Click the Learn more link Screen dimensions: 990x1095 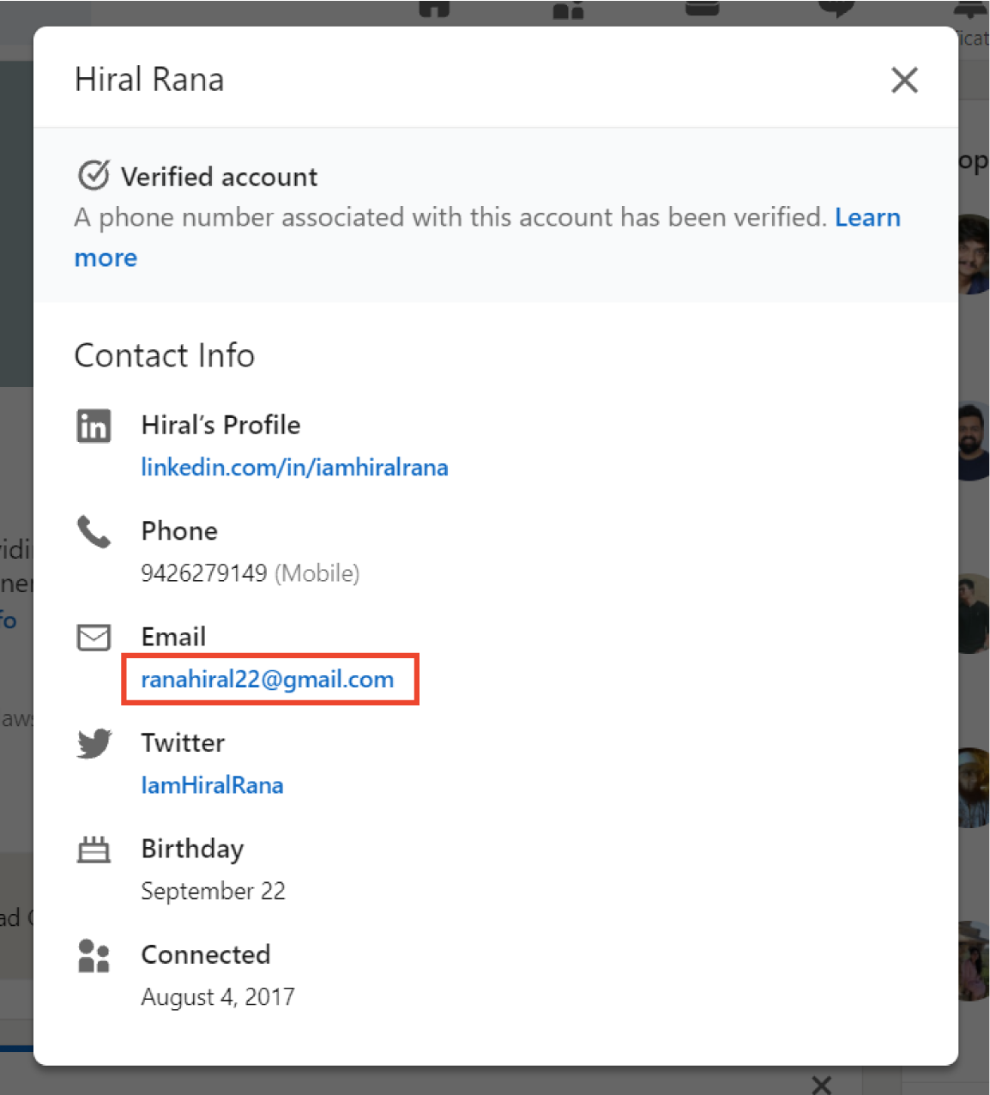tap(867, 217)
